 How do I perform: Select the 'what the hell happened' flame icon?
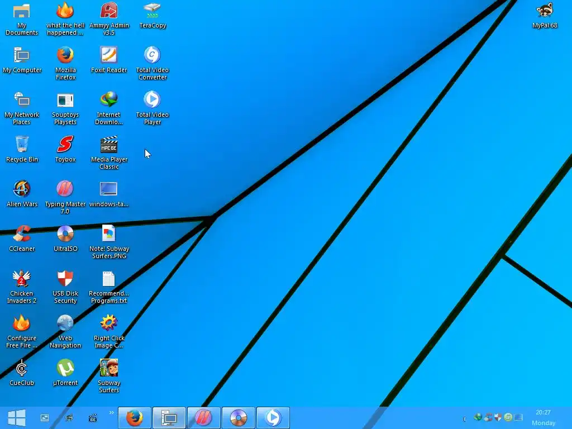click(x=65, y=19)
